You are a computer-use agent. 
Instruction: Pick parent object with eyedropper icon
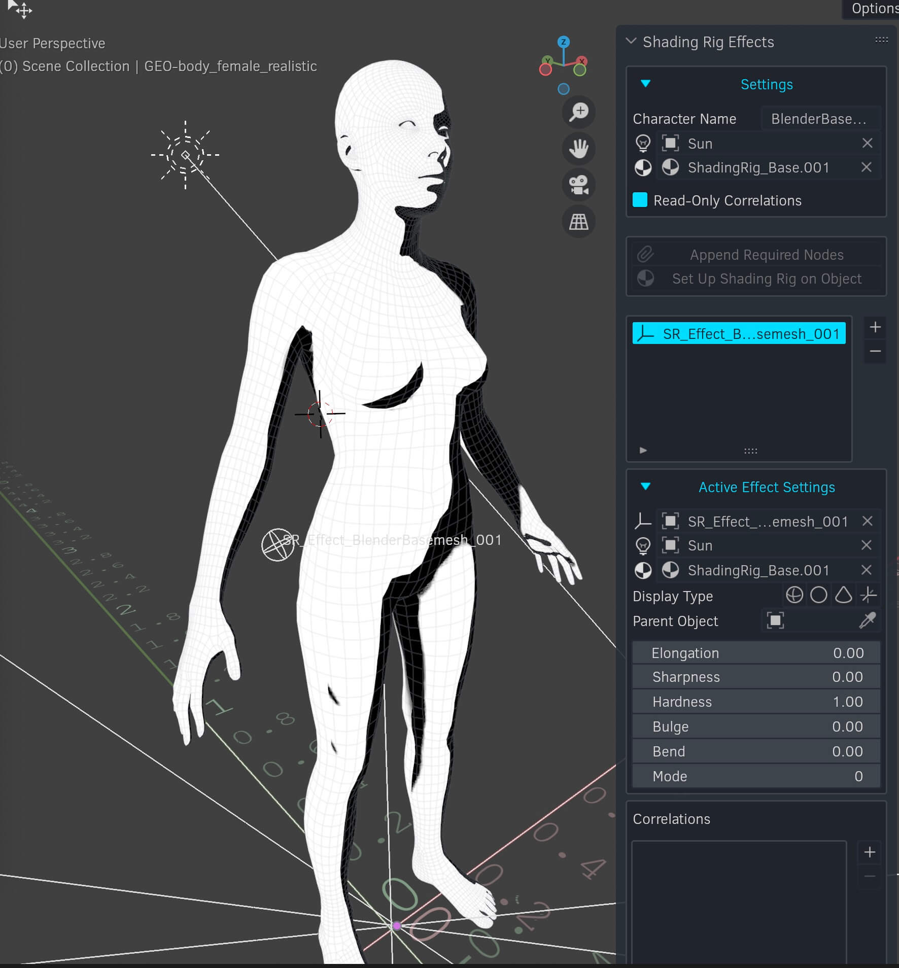point(867,620)
